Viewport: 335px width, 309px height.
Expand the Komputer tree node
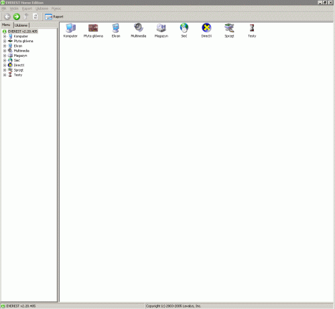(x=5, y=36)
